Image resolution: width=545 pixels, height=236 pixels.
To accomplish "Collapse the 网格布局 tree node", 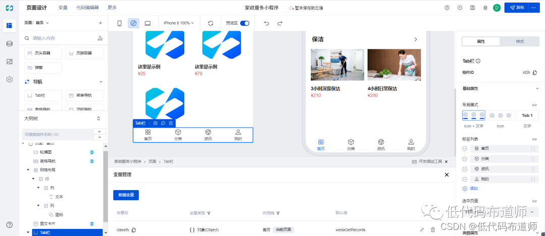I will click(x=28, y=170).
